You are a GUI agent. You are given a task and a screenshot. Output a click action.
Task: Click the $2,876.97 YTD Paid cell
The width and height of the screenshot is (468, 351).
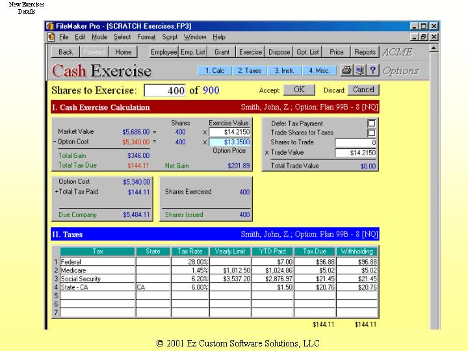(272, 279)
